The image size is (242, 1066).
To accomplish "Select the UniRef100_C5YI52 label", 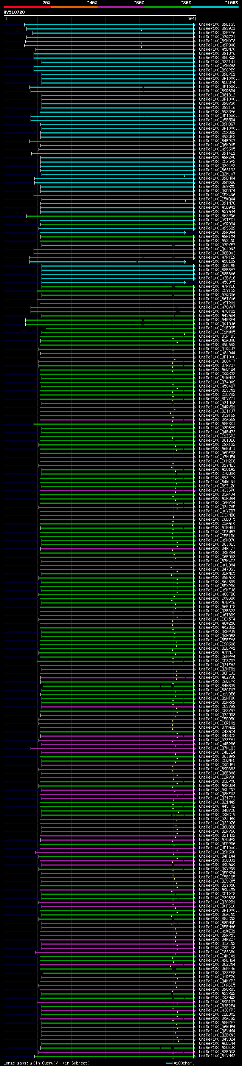I will click(217, 290).
